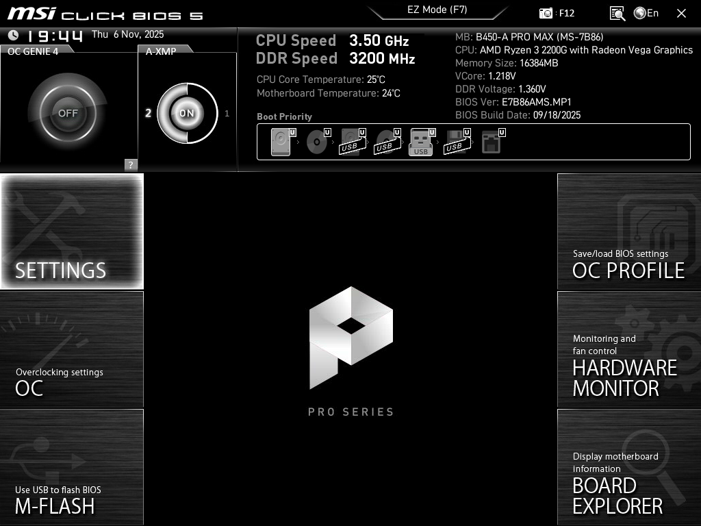Open the search magnifier icon
701x526 pixels.
pyautogui.click(x=617, y=13)
